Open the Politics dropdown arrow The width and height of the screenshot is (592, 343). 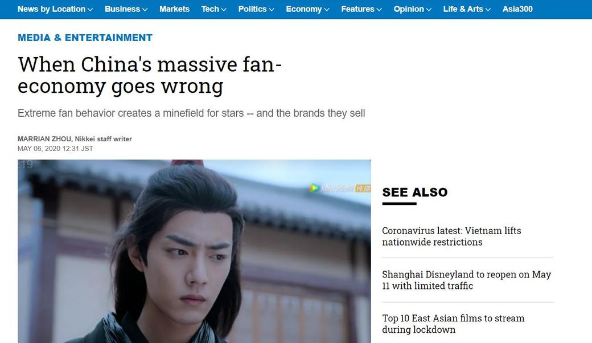[271, 10]
